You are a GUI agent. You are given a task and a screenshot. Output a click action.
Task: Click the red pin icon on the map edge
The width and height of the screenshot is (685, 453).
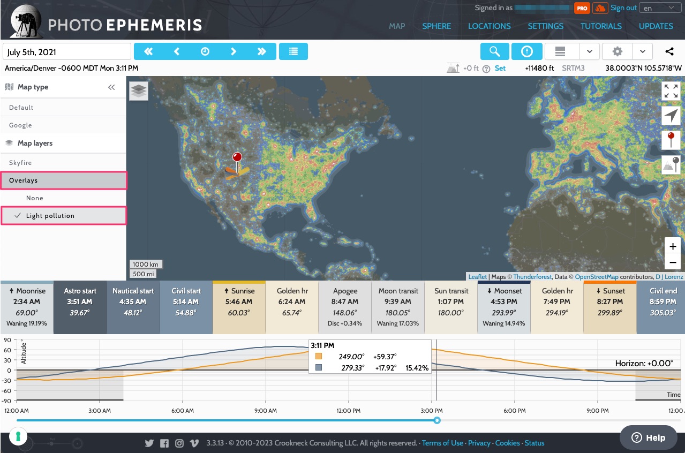(671, 140)
